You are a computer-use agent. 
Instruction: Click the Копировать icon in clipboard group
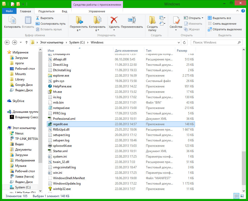(12, 20)
